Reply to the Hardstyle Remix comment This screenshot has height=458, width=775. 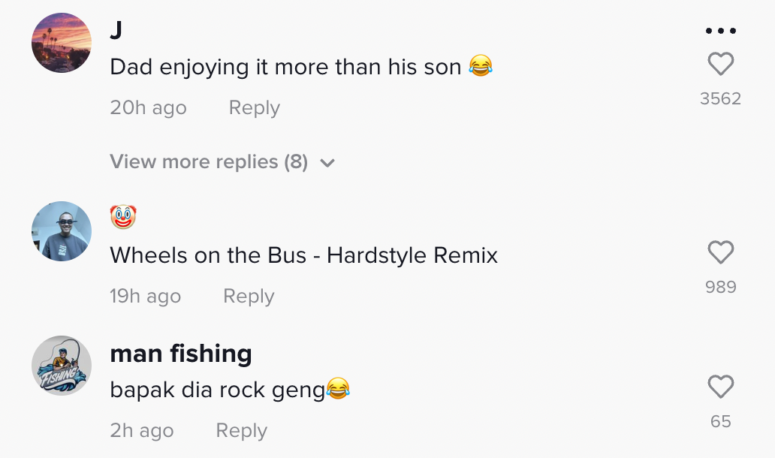pyautogui.click(x=249, y=297)
